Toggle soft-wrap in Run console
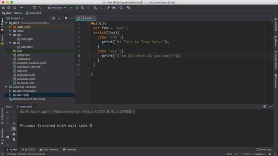Viewport: 278px width, 156px height. (x=14, y=123)
